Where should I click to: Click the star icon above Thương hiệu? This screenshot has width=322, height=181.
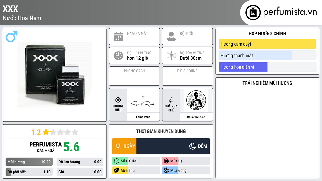(118, 100)
